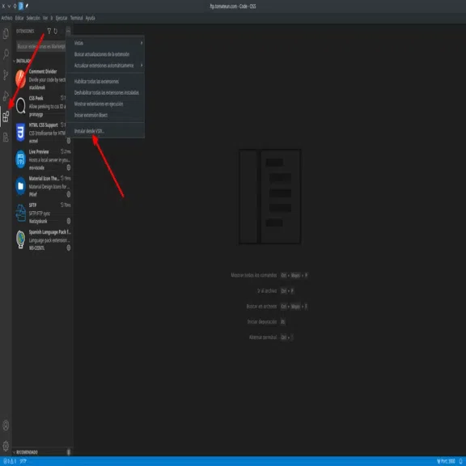Click the CSS Peek extension icon
This screenshot has width=466, height=466.
pyautogui.click(x=20, y=105)
